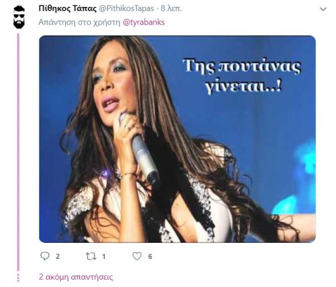
Task: Open the attached singer photo
Action: pyautogui.click(x=177, y=139)
